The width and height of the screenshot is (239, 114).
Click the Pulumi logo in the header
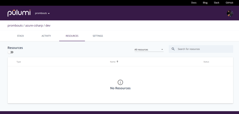[19, 13]
